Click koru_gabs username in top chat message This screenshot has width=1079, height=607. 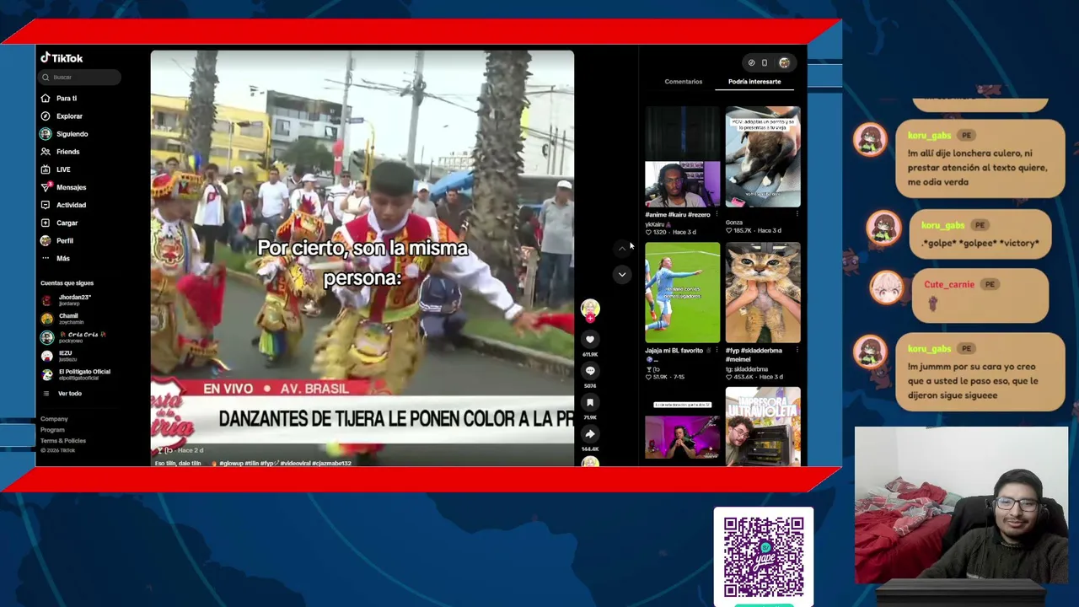pos(929,136)
